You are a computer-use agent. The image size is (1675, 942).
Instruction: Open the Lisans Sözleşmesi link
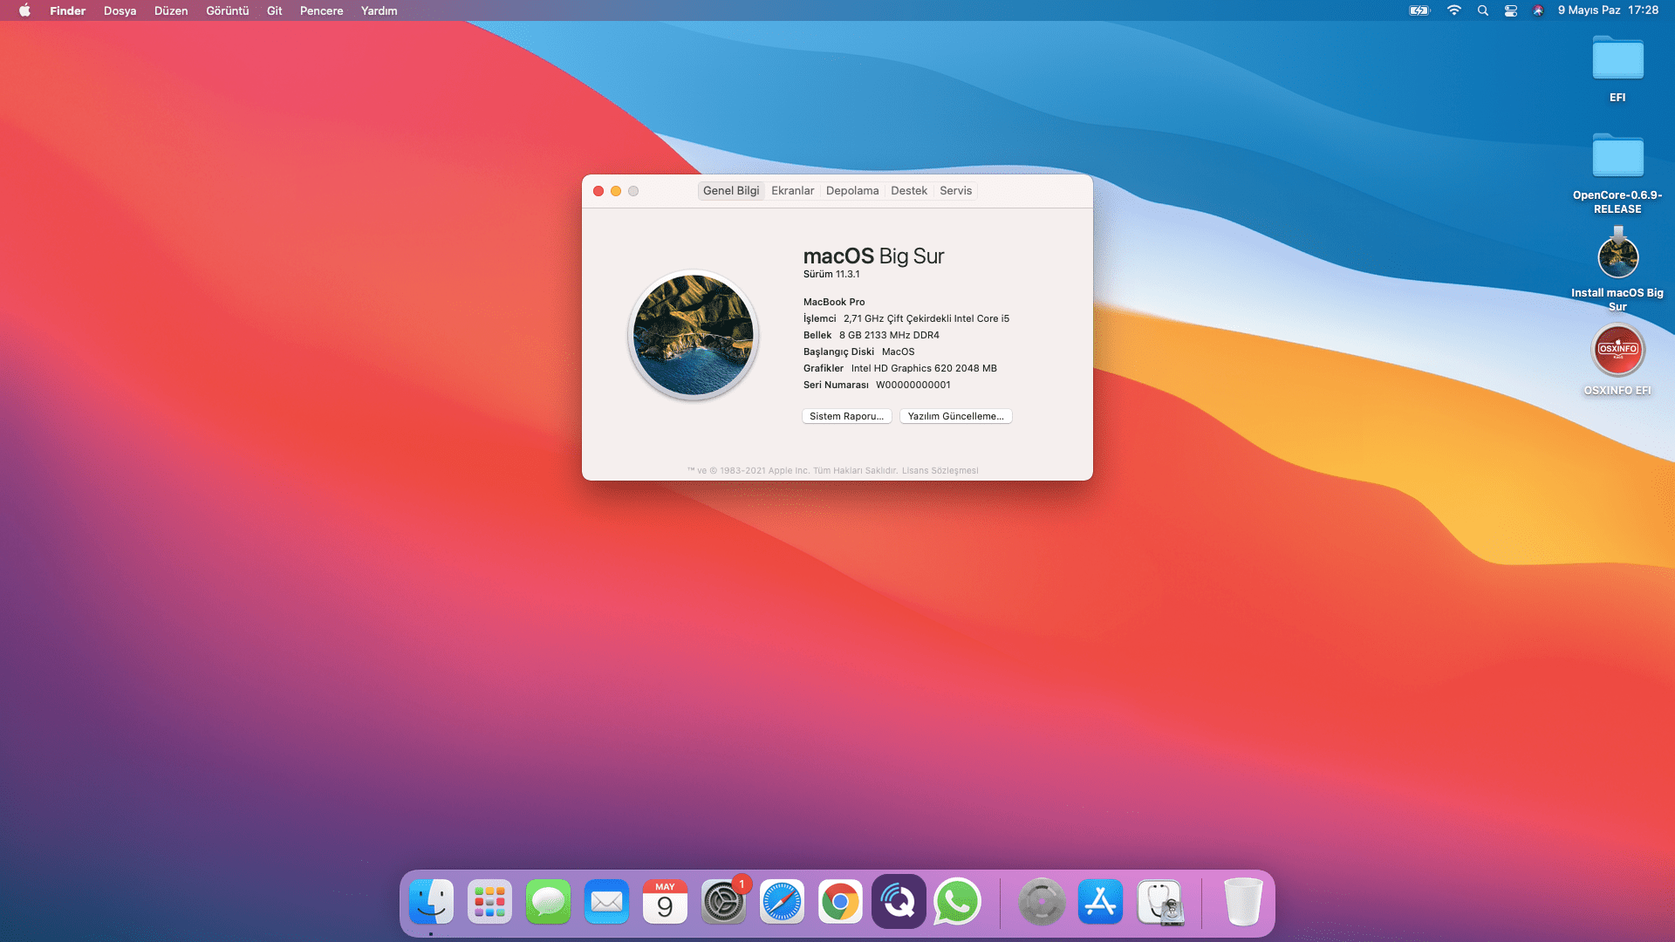pyautogui.click(x=940, y=470)
